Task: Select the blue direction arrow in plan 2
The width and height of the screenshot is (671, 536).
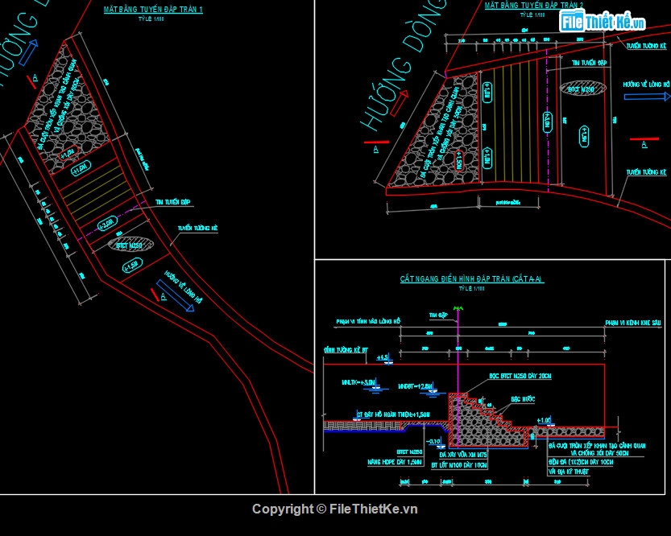Action: [x=647, y=97]
